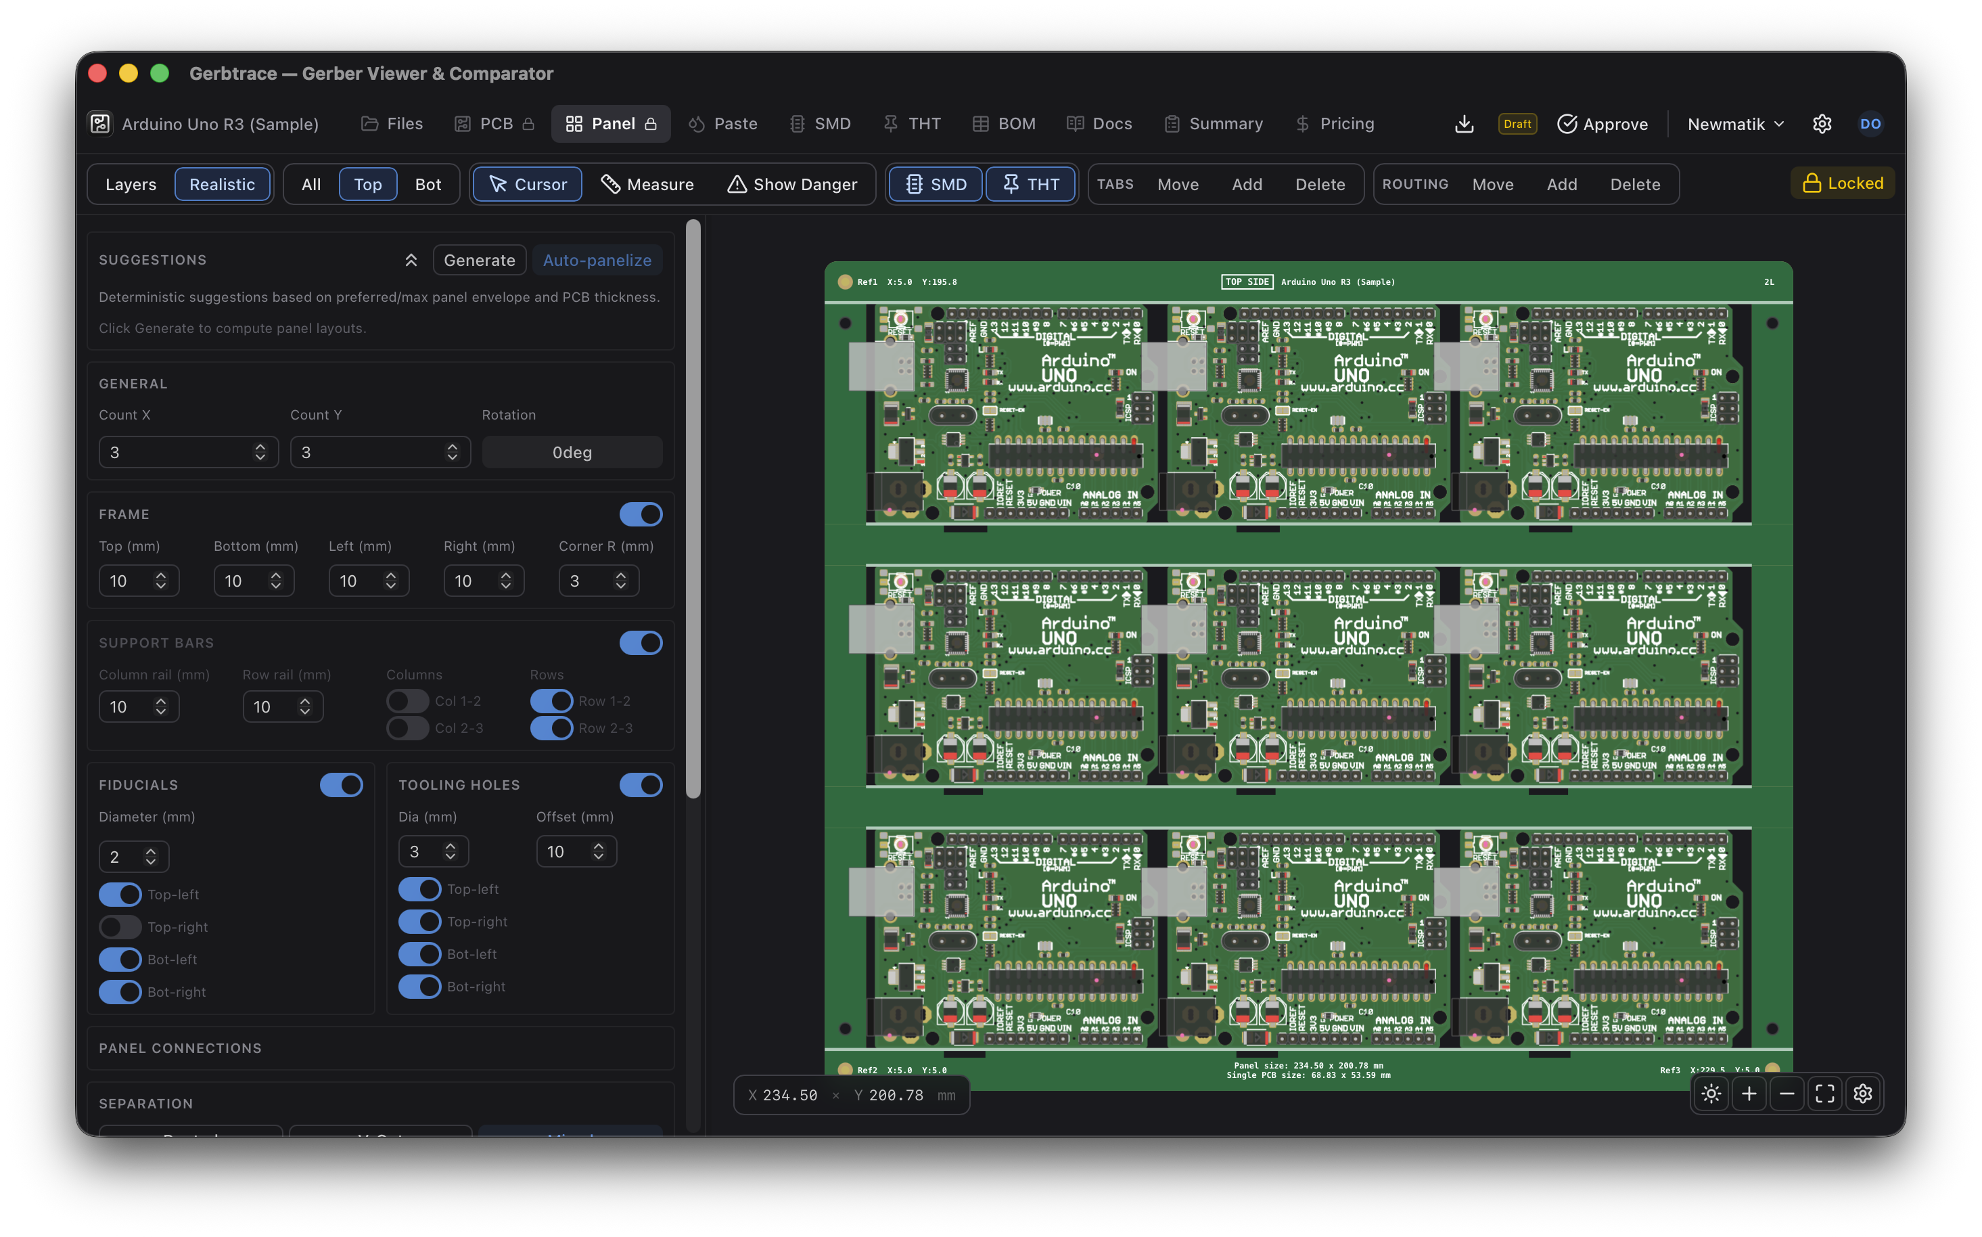Viewport: 1982px width, 1237px height.
Task: Click the 0deg Rotation button
Action: 572,453
